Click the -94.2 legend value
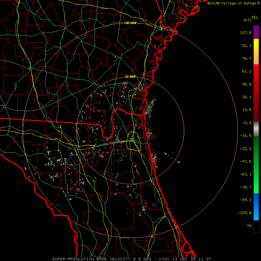Screen dimensions: 261x261 (x=246, y=200)
